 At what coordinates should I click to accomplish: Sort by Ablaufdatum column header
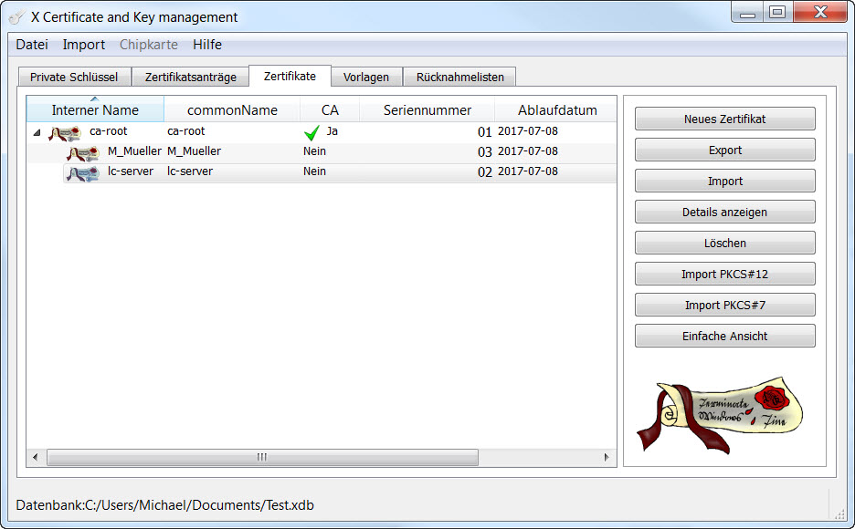556,110
